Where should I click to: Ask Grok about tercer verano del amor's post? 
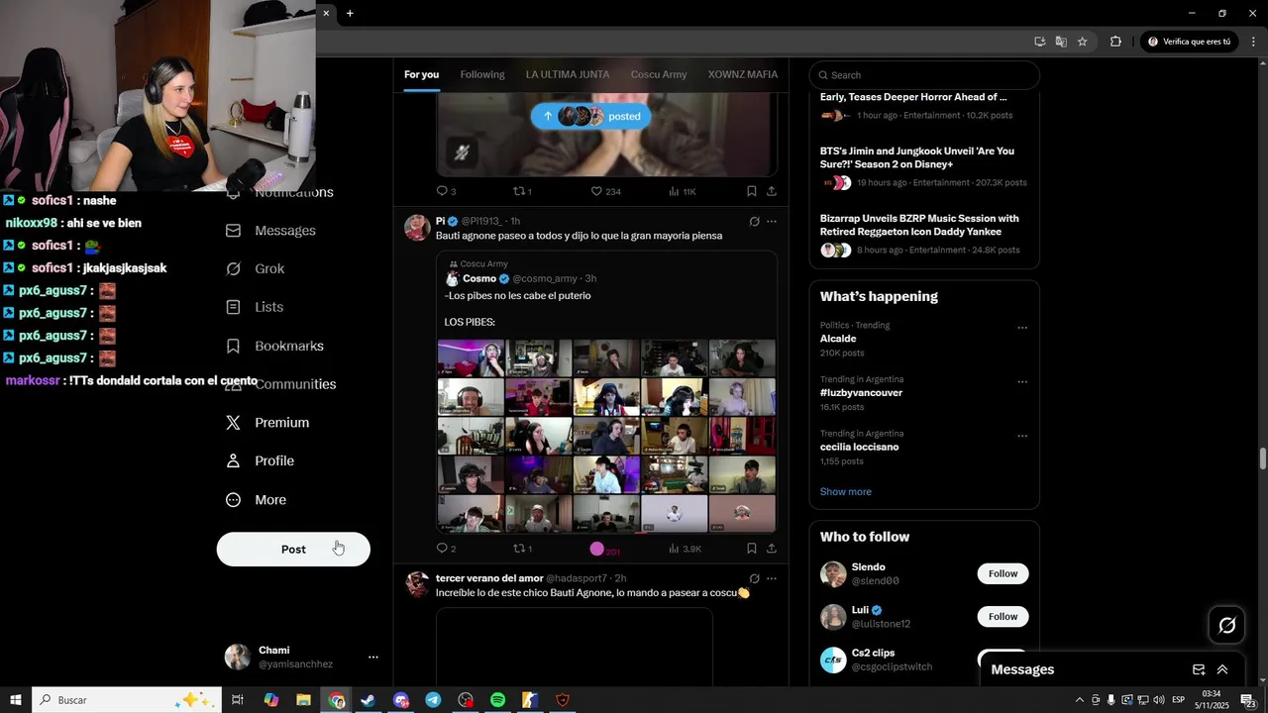coord(754,578)
